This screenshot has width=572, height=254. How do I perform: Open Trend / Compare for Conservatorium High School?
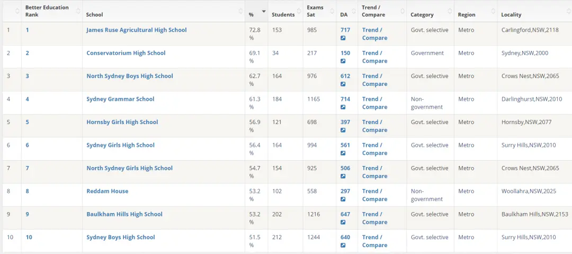point(374,57)
